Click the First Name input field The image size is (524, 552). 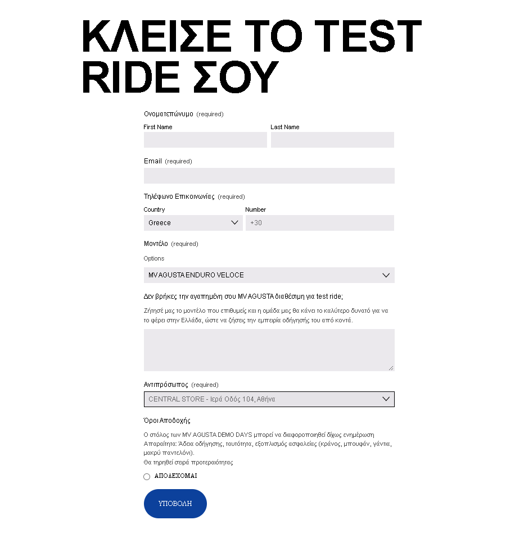(205, 140)
